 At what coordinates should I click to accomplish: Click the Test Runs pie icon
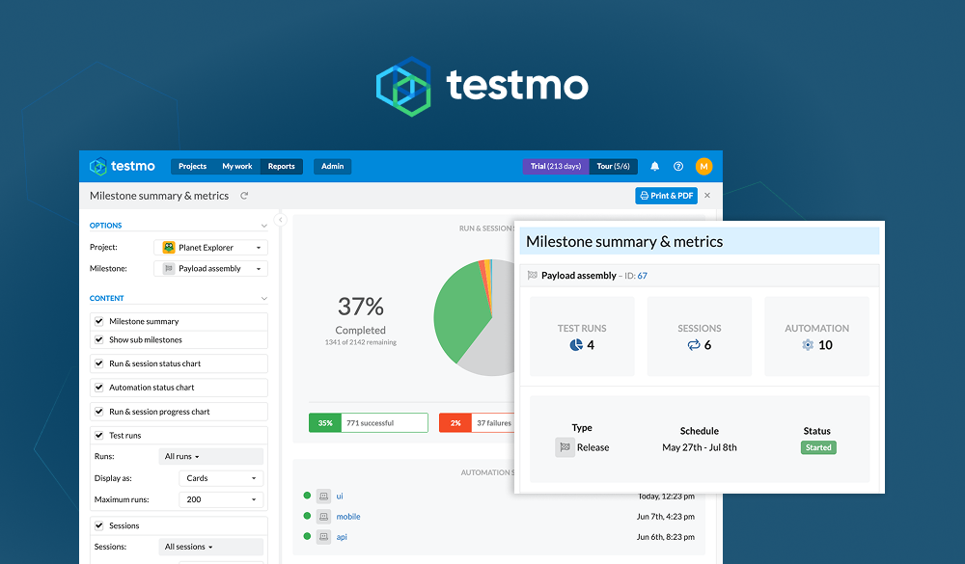click(576, 345)
